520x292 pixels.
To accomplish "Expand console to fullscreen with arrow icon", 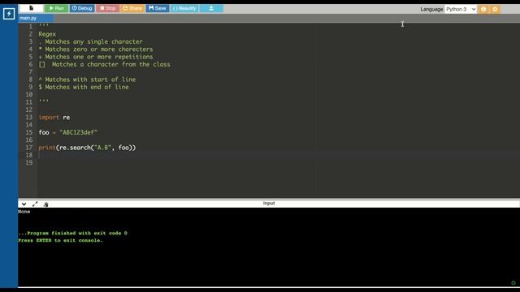I will pyautogui.click(x=35, y=204).
